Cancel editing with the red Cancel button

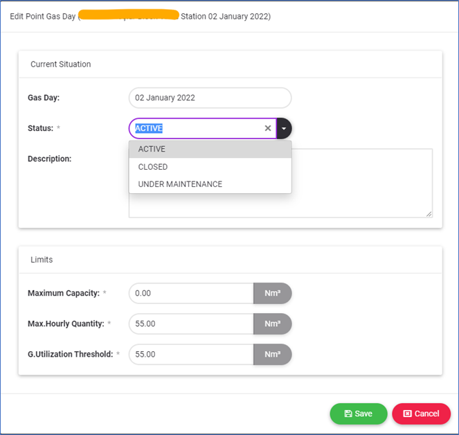421,414
